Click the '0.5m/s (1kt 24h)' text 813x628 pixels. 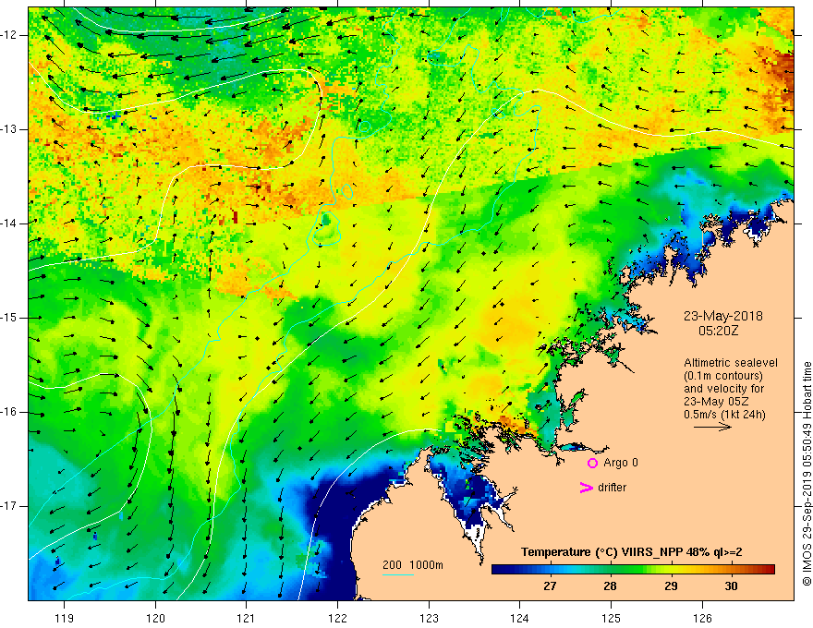click(x=724, y=415)
